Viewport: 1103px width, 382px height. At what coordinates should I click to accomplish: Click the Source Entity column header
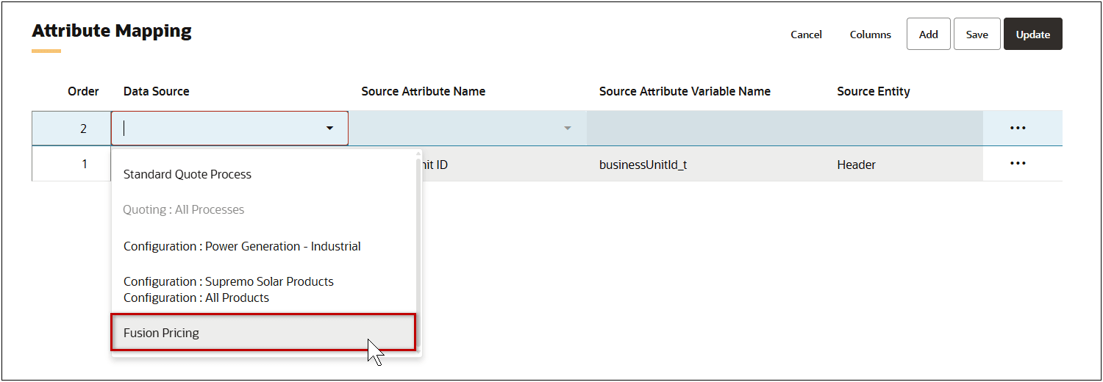[874, 91]
